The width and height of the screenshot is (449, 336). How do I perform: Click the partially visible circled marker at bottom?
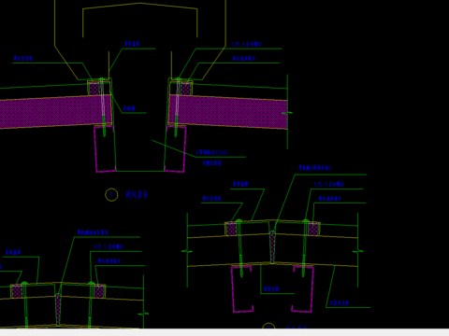(x=268, y=326)
